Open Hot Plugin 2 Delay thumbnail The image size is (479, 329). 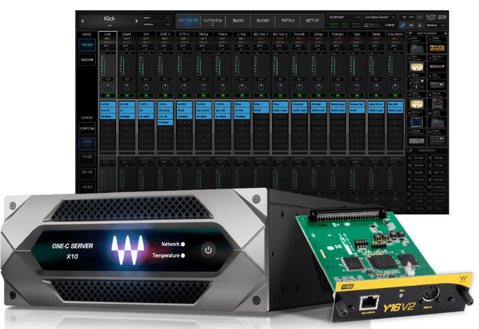click(437, 48)
